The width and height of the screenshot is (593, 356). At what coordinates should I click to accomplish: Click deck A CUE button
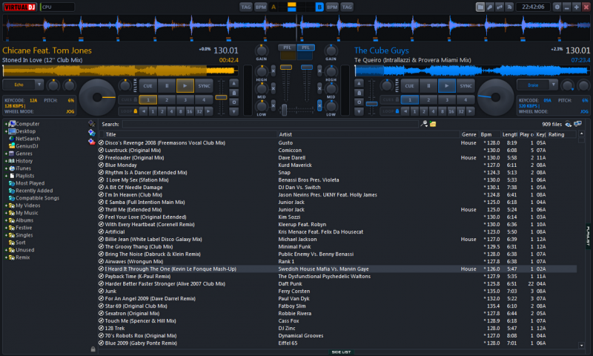[148, 86]
